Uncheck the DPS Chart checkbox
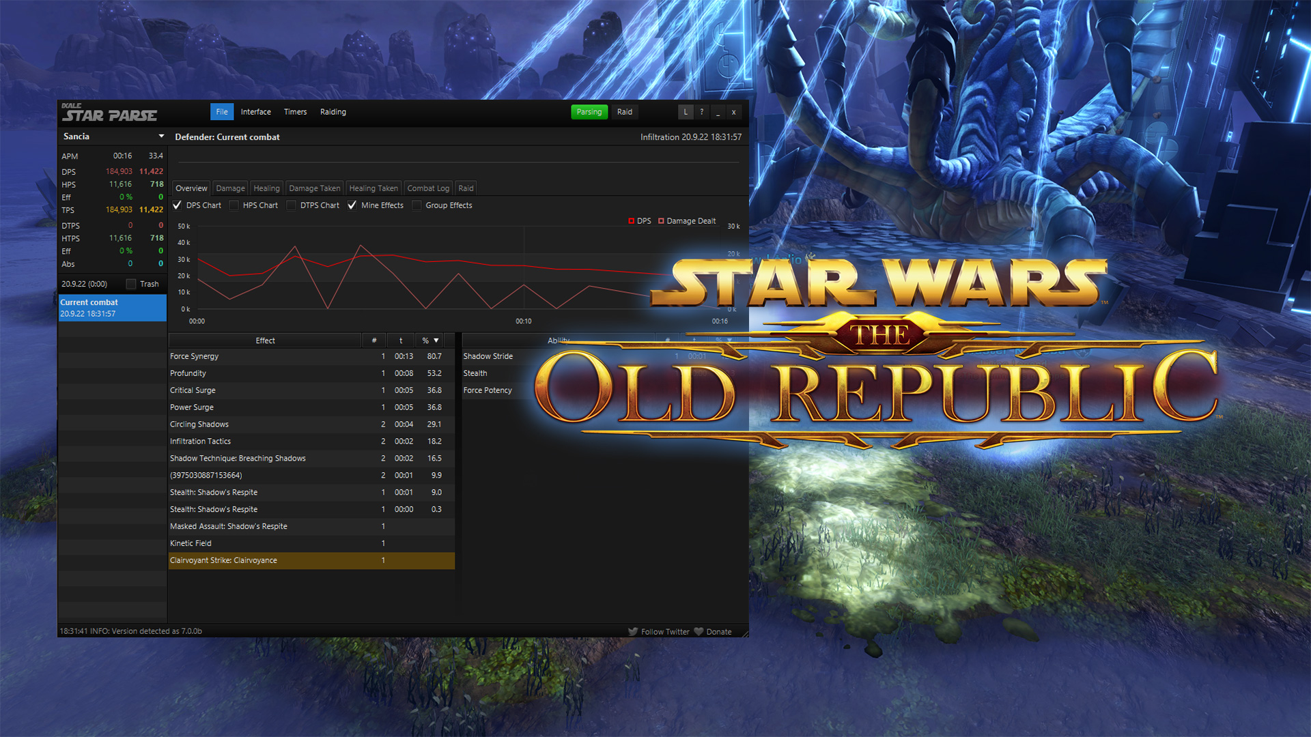The image size is (1311, 737). [178, 205]
